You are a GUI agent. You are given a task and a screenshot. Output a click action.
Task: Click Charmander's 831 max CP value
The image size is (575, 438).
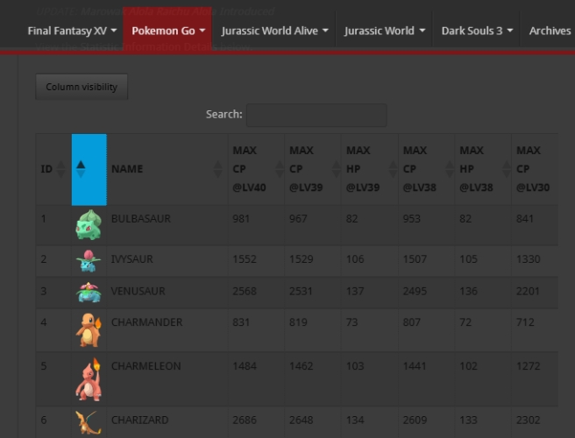[241, 322]
